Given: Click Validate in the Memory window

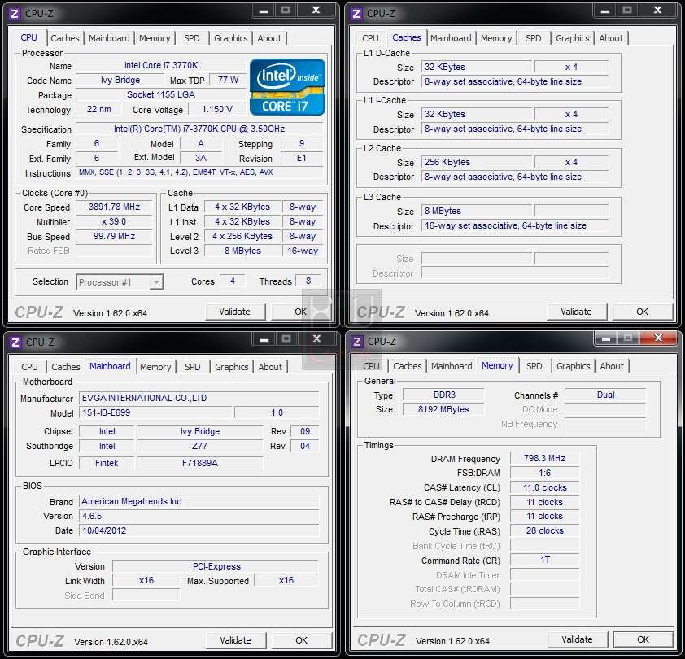Looking at the screenshot, I should (577, 639).
